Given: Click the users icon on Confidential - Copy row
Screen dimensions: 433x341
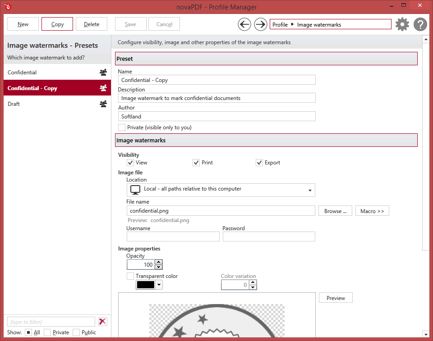Looking at the screenshot, I should 103,88.
